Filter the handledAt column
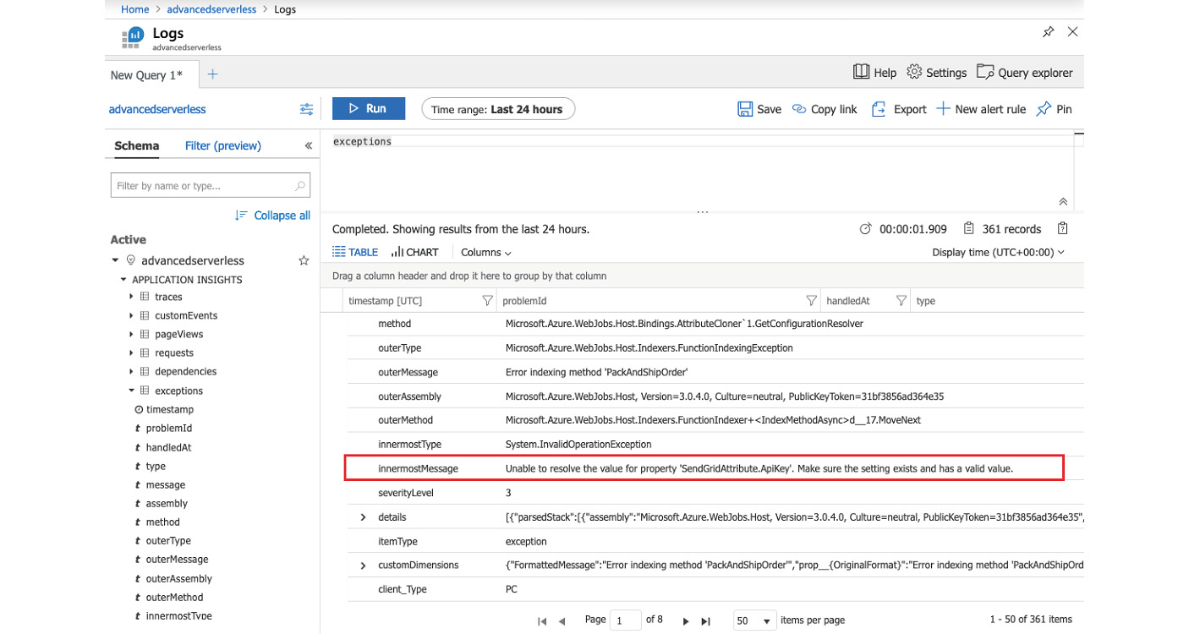 [901, 300]
